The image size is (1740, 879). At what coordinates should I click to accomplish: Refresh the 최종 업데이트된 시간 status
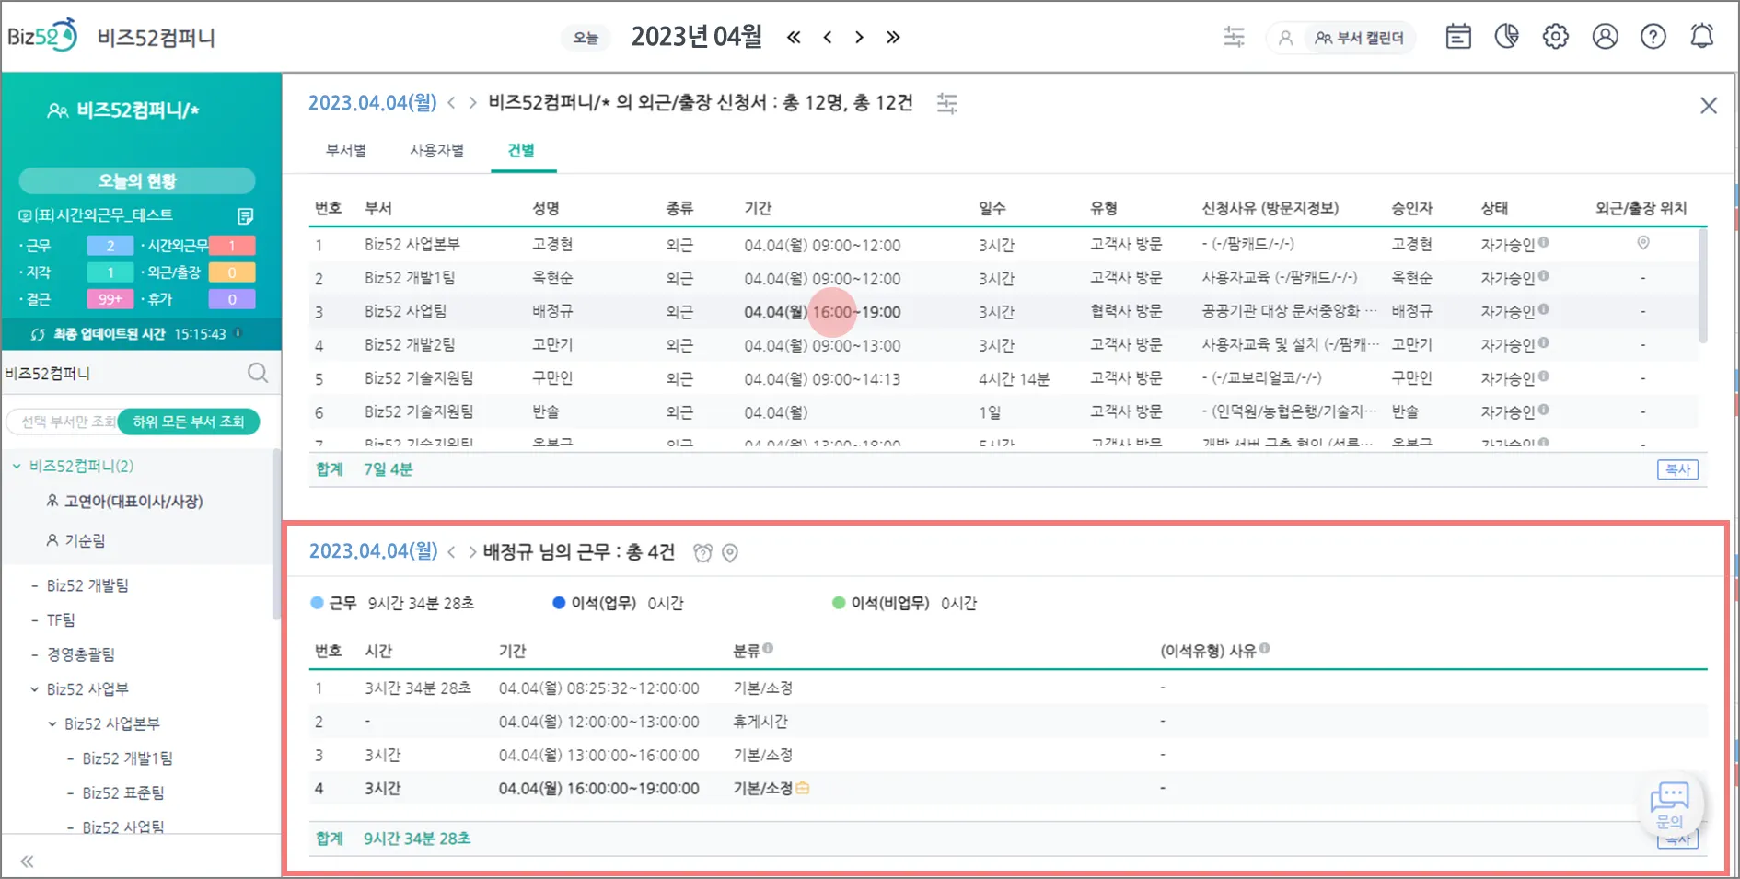(x=38, y=334)
